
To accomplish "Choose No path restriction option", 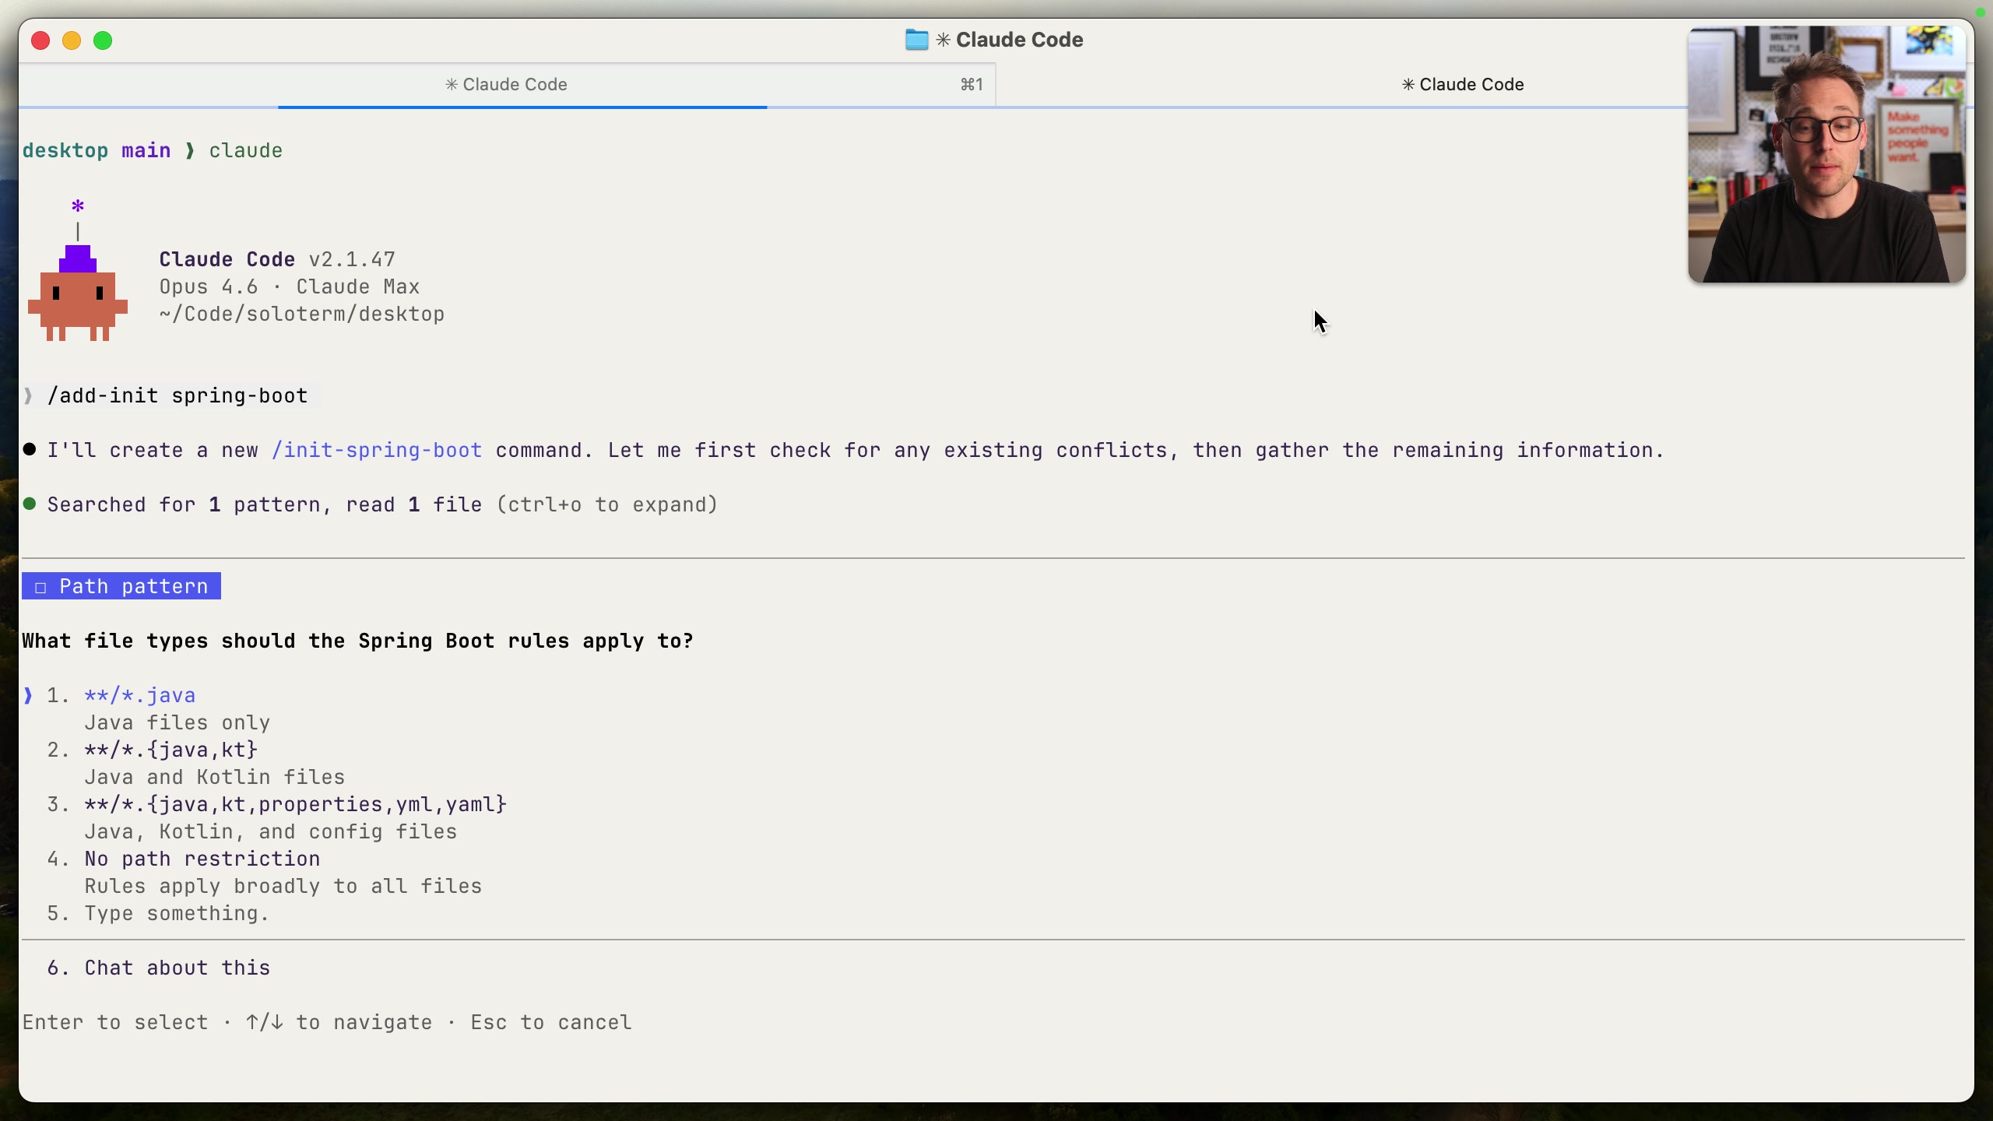I will (x=202, y=859).
